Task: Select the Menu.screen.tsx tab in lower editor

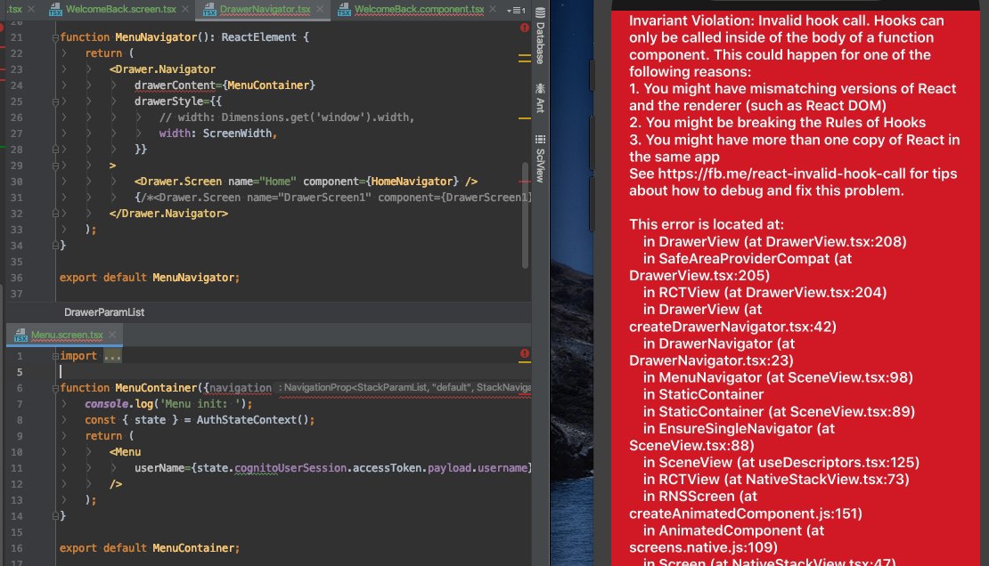Action: (67, 335)
